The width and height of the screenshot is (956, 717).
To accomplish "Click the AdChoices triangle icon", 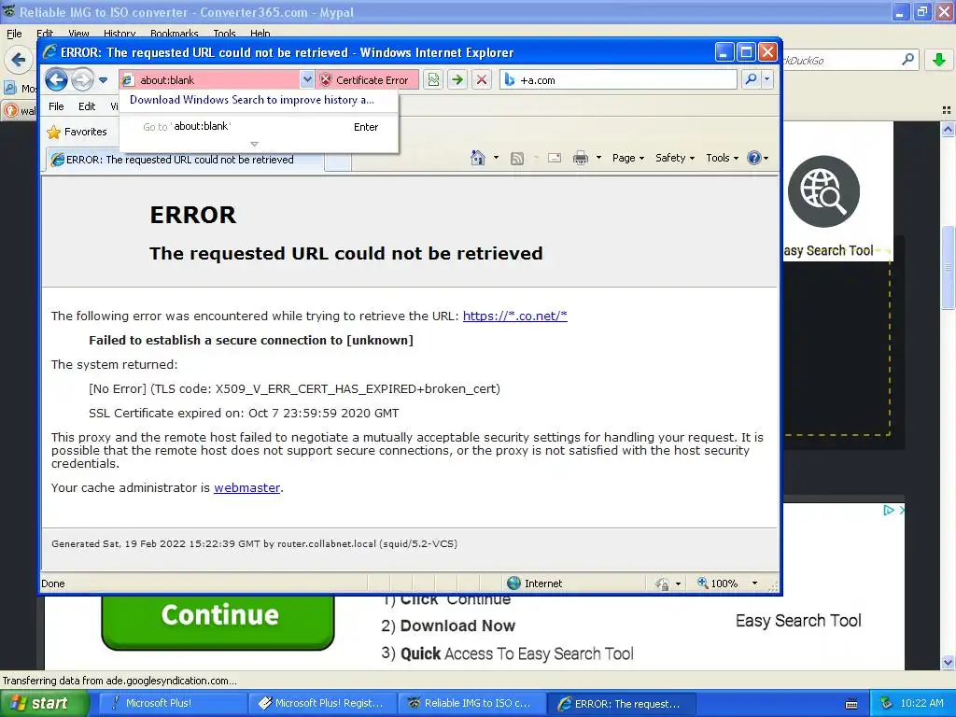I will 889,511.
